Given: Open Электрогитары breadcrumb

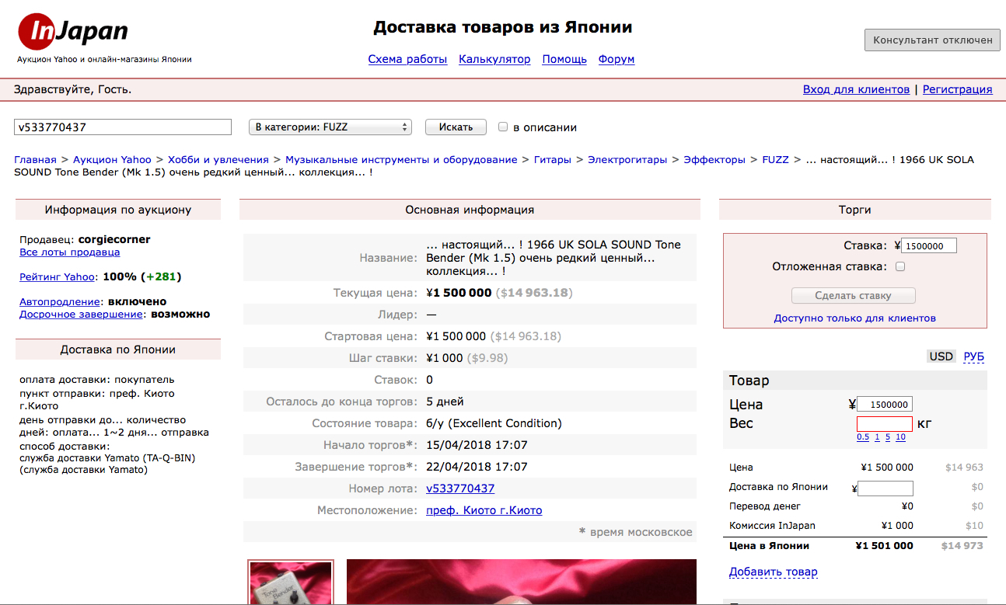Looking at the screenshot, I should coord(627,159).
